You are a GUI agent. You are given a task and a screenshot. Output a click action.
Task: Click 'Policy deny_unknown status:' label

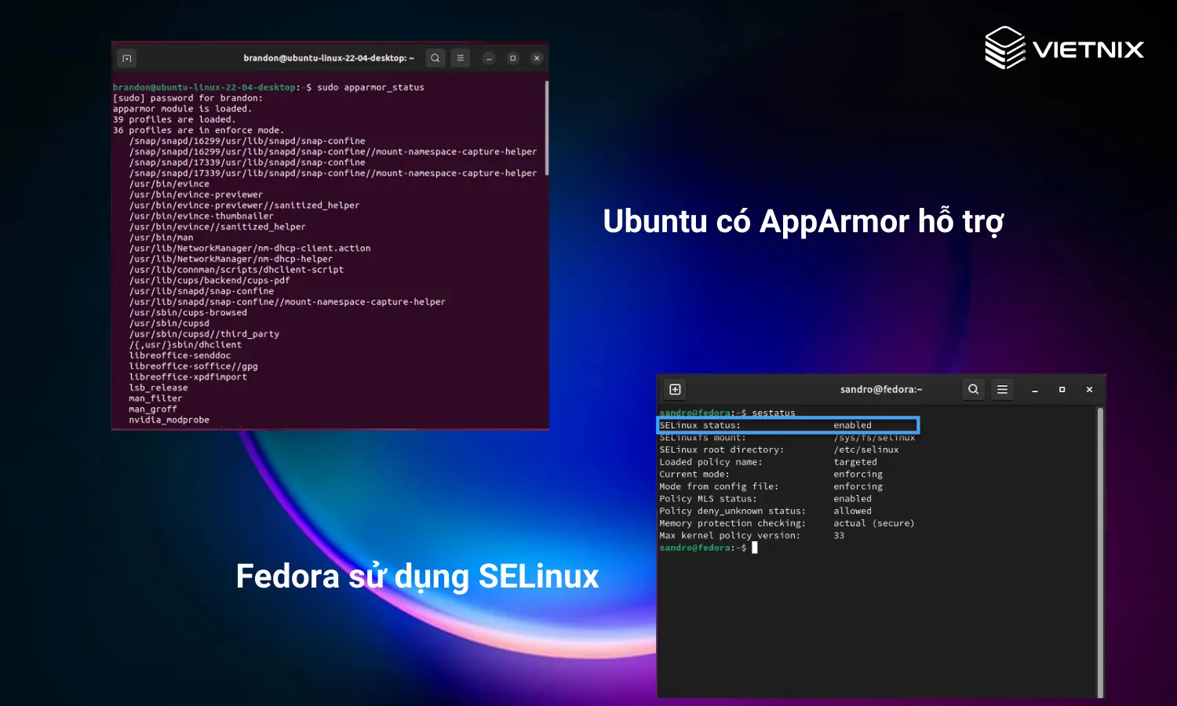[x=732, y=511]
